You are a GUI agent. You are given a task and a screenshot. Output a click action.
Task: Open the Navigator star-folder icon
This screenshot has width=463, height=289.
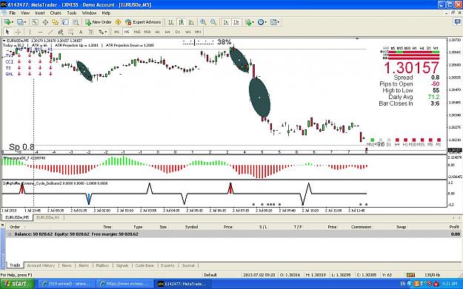click(x=56, y=22)
